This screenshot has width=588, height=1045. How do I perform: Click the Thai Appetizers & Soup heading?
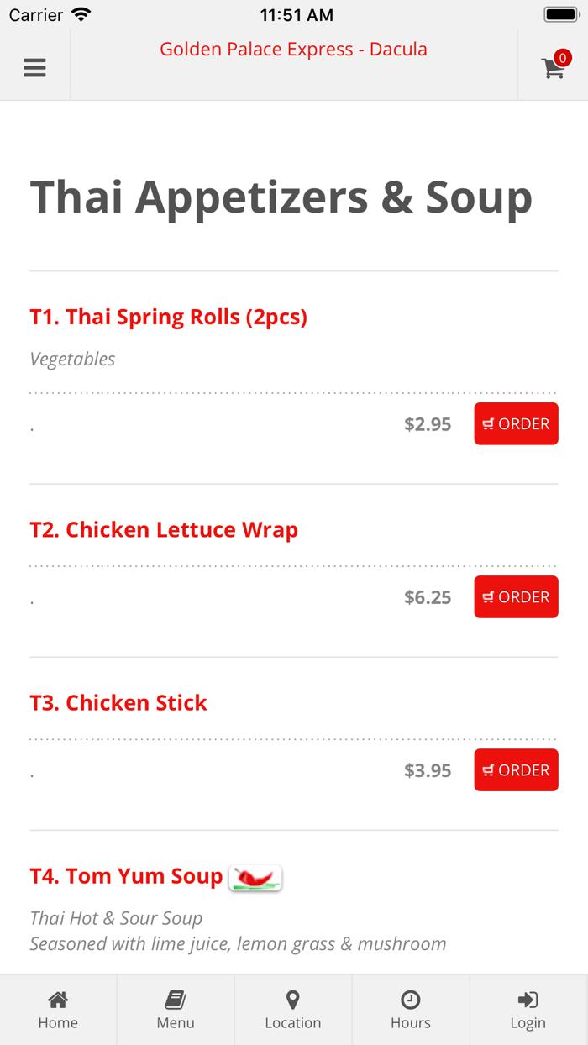281,197
